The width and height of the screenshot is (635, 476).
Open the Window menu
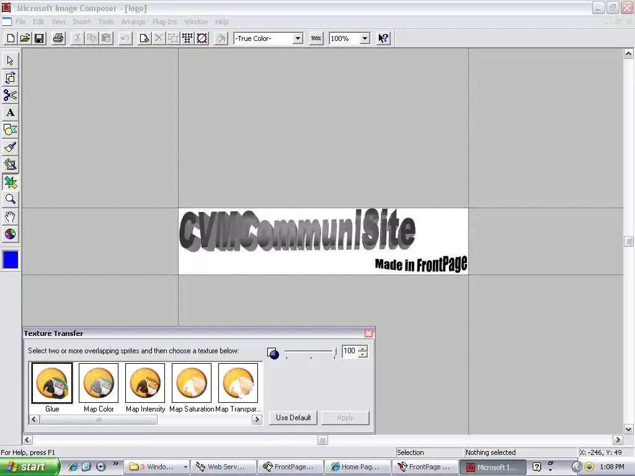[196, 22]
